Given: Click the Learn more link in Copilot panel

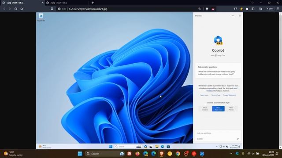Looking at the screenshot, I should click(x=204, y=95).
